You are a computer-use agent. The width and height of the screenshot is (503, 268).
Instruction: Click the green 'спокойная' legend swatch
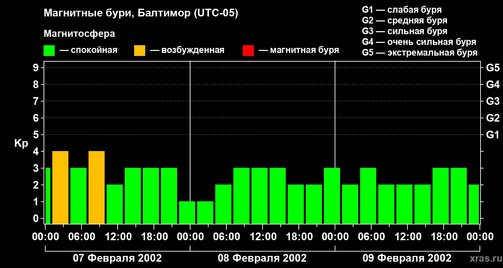(49, 51)
